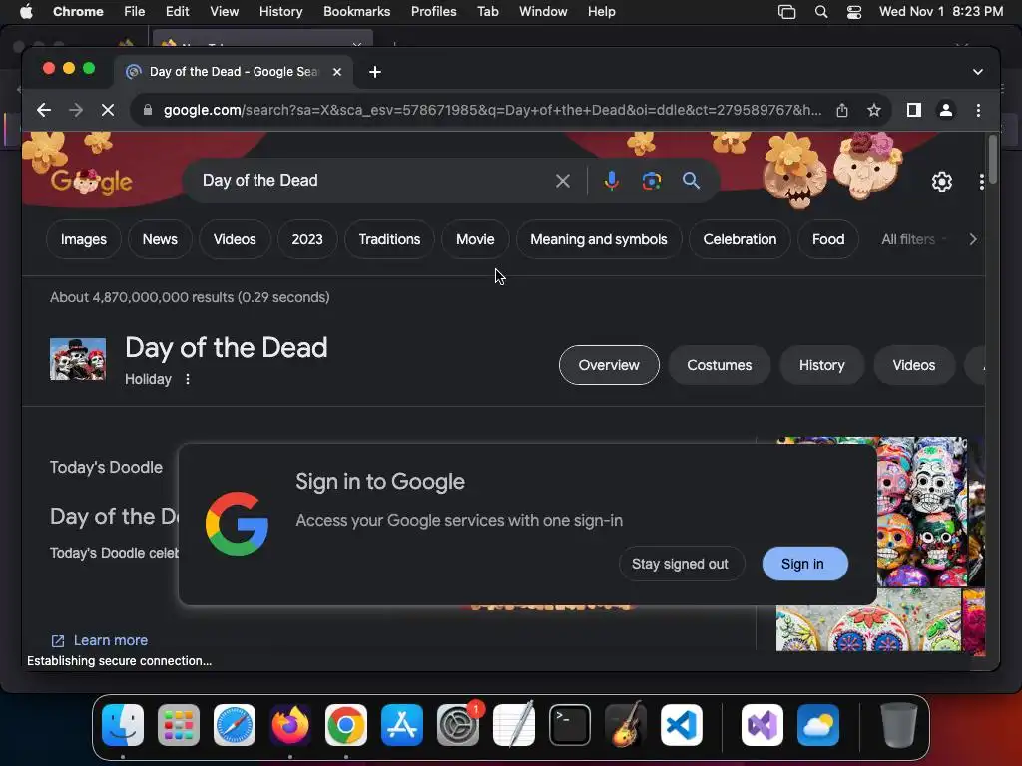The height and width of the screenshot is (766, 1022).
Task: Open the Profiles menu
Action: (x=433, y=12)
